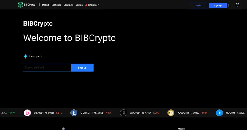Click the Welcome to BIBCrypto heading

69,38
